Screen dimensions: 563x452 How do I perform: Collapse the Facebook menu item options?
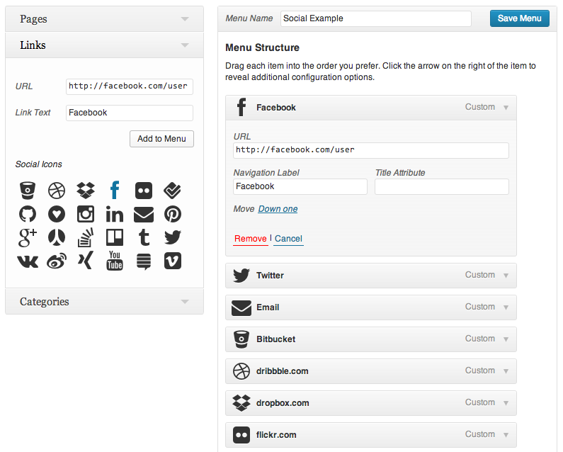point(506,108)
